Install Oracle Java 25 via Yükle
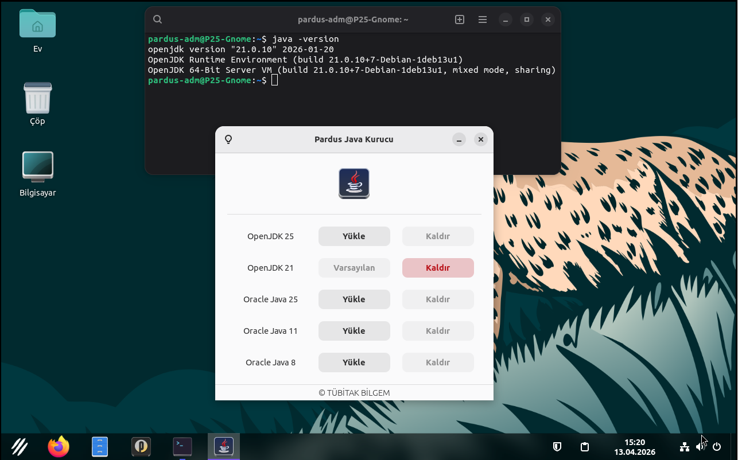 coord(354,299)
